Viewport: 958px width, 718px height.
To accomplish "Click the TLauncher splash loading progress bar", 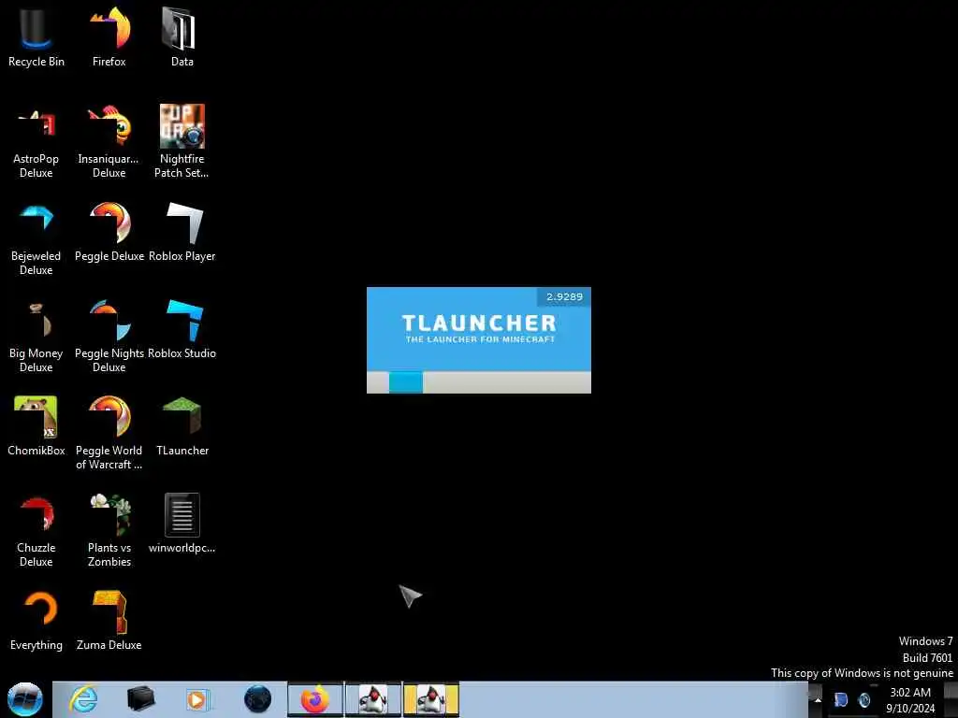I will (479, 382).
